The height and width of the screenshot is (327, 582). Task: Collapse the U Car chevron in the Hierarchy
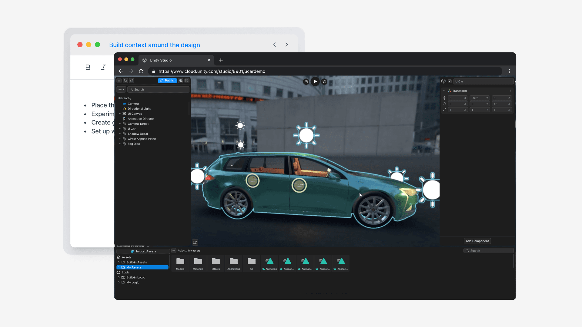(x=120, y=129)
